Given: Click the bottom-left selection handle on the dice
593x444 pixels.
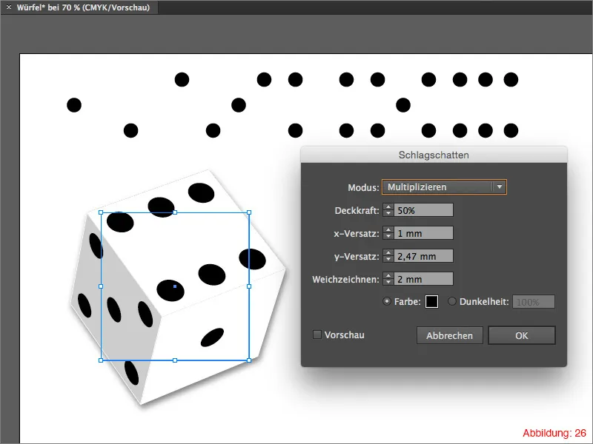Looking at the screenshot, I should click(101, 360).
